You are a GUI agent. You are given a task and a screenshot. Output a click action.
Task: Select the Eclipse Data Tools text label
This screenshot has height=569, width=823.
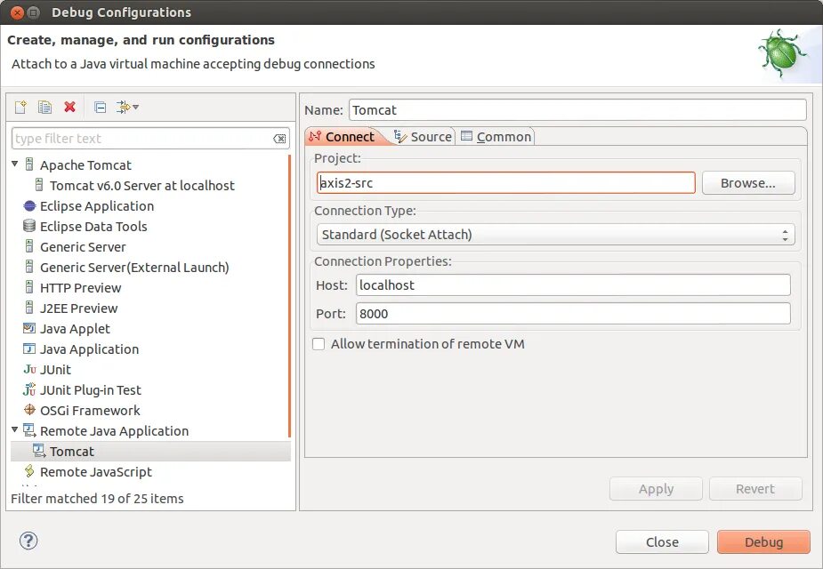click(93, 227)
